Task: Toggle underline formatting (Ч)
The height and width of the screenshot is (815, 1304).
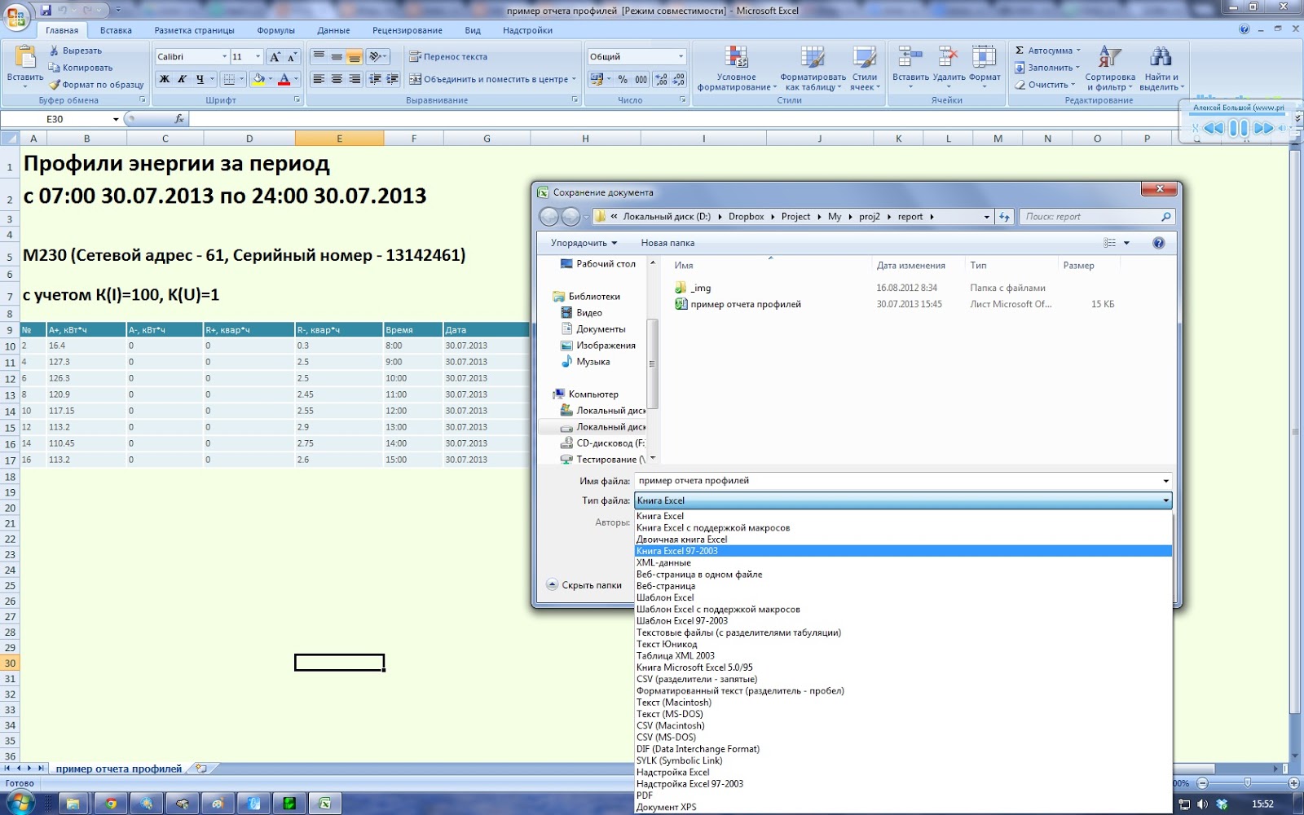Action: [x=200, y=79]
